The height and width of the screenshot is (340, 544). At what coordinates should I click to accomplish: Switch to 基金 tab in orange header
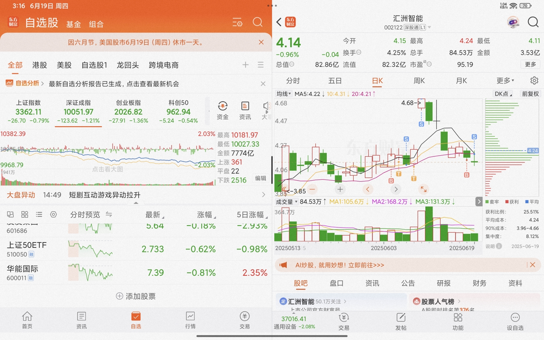74,24
